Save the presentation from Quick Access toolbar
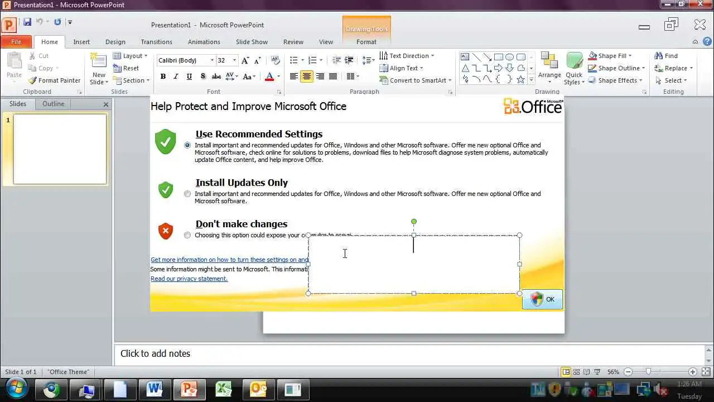The width and height of the screenshot is (714, 402). click(x=27, y=22)
